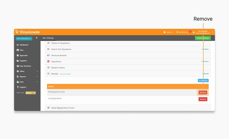
Task: Click the Host person icon
Action: click(x=18, y=82)
